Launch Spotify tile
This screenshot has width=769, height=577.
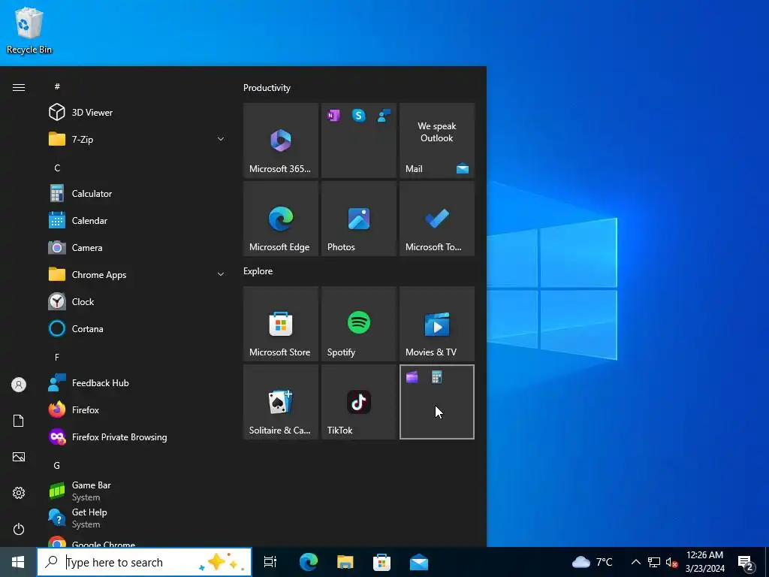[x=359, y=324]
